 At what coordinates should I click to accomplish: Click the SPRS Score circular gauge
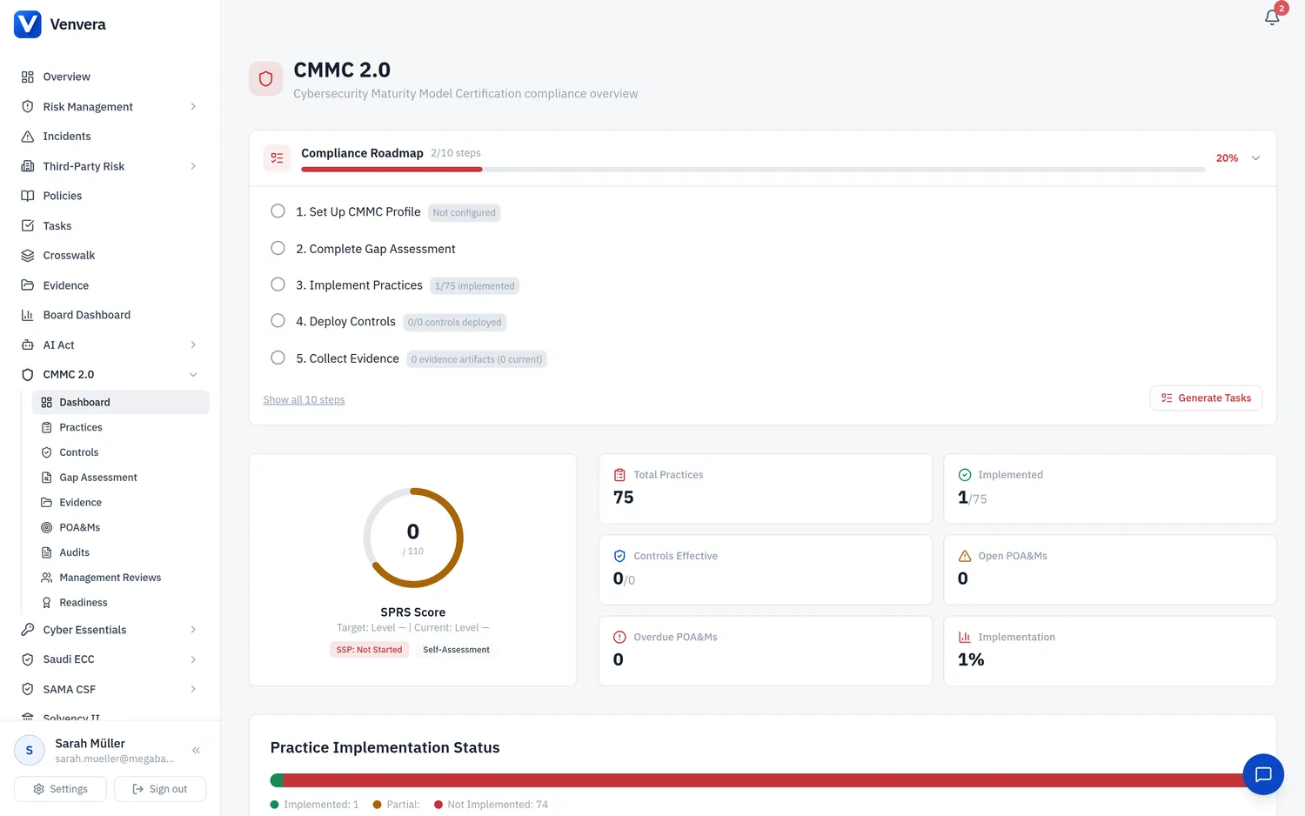(x=413, y=538)
